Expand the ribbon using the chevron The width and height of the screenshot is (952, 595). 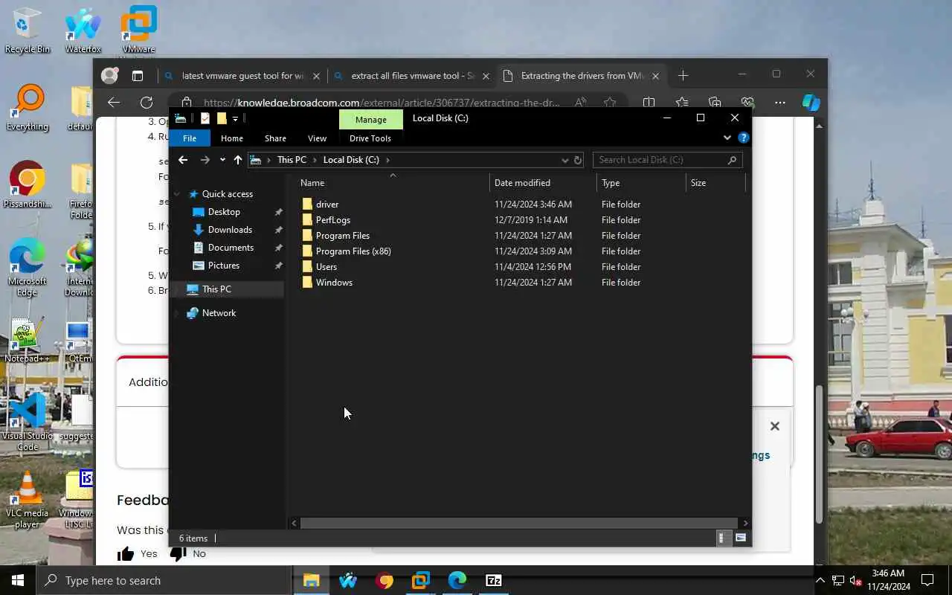point(727,138)
